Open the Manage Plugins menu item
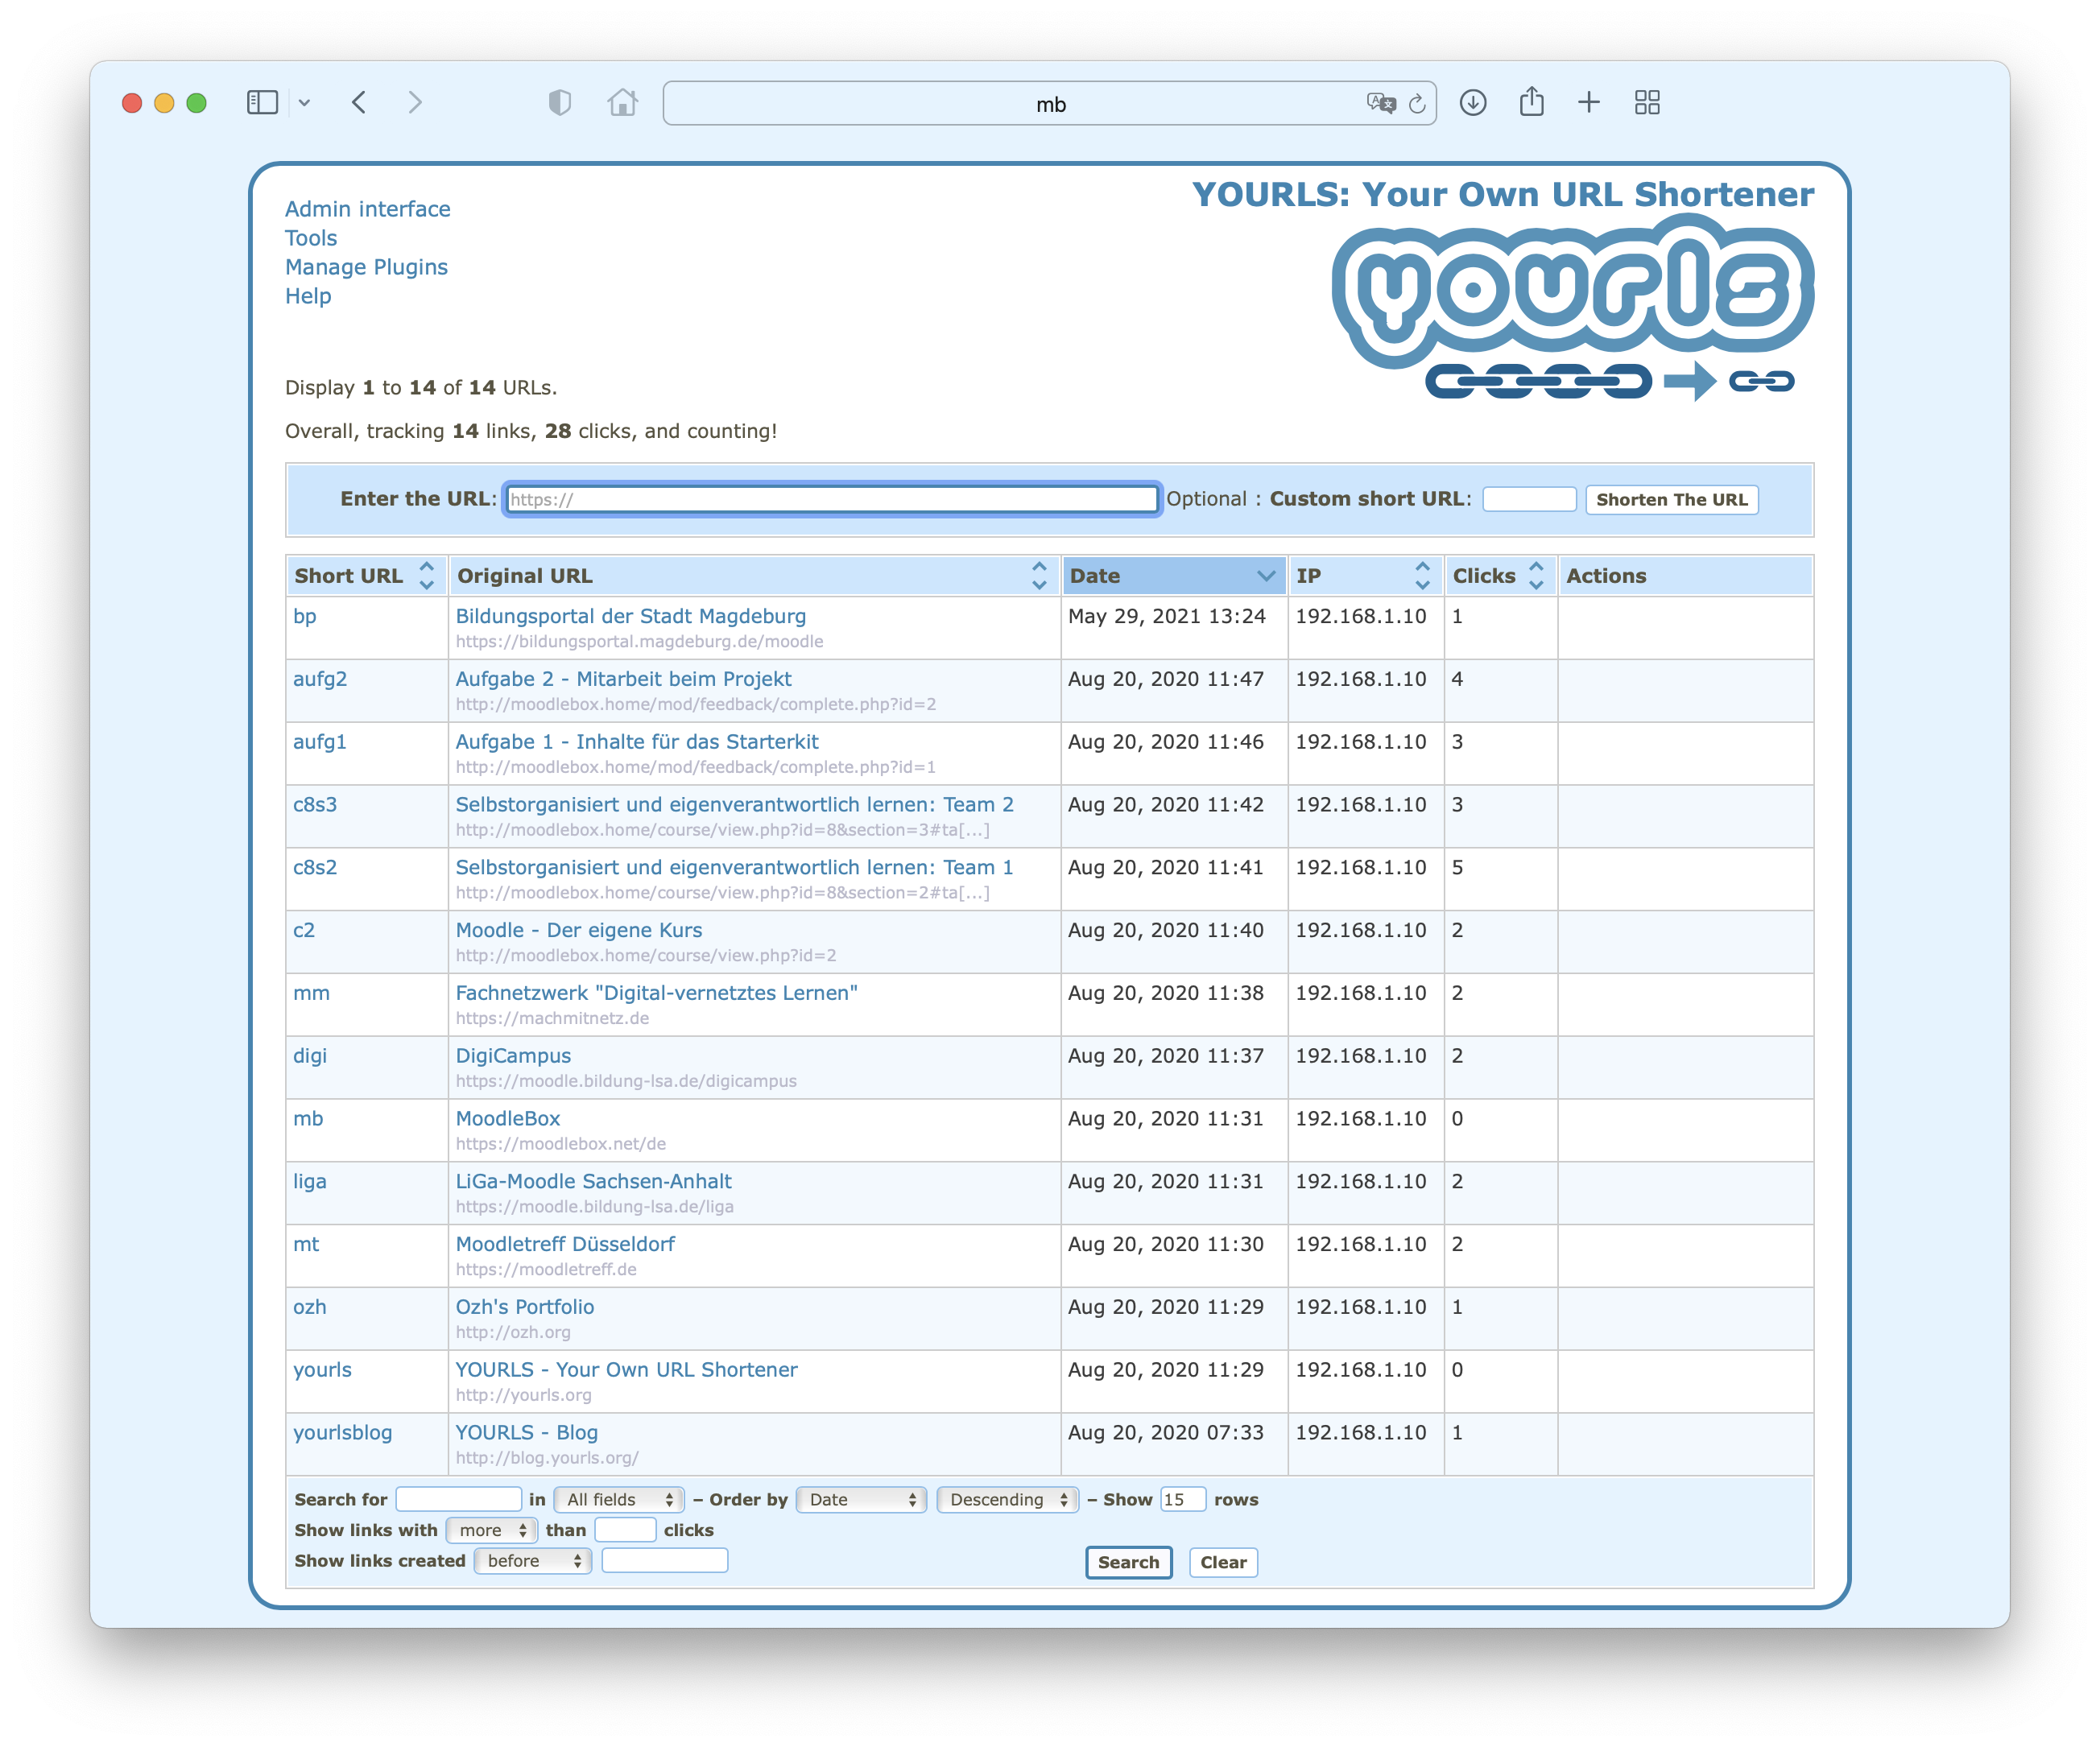2100x1747 pixels. 366,265
